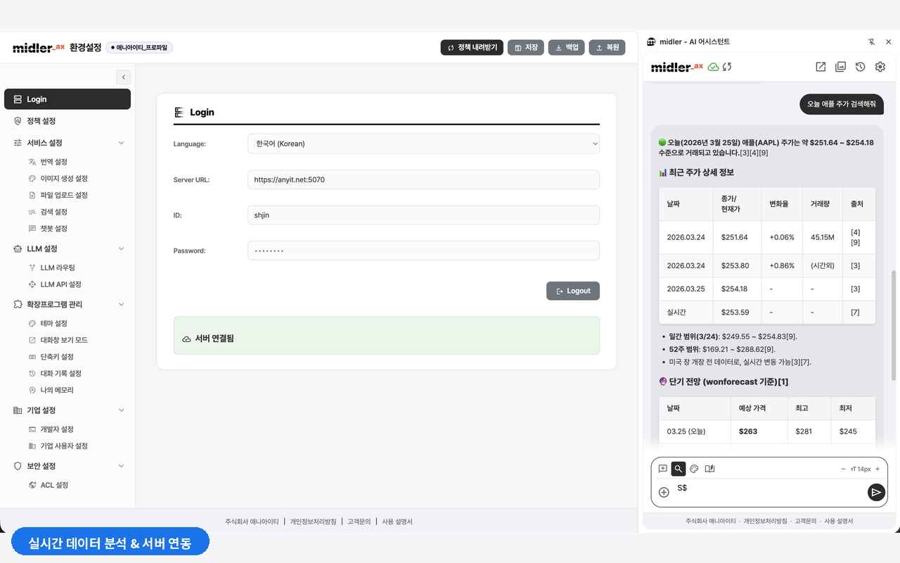Unpin the midler AI assistant panel
Image resolution: width=900 pixels, height=563 pixels.
click(872, 42)
